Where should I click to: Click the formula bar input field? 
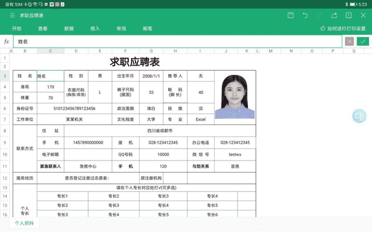pyautogui.click(x=177, y=42)
